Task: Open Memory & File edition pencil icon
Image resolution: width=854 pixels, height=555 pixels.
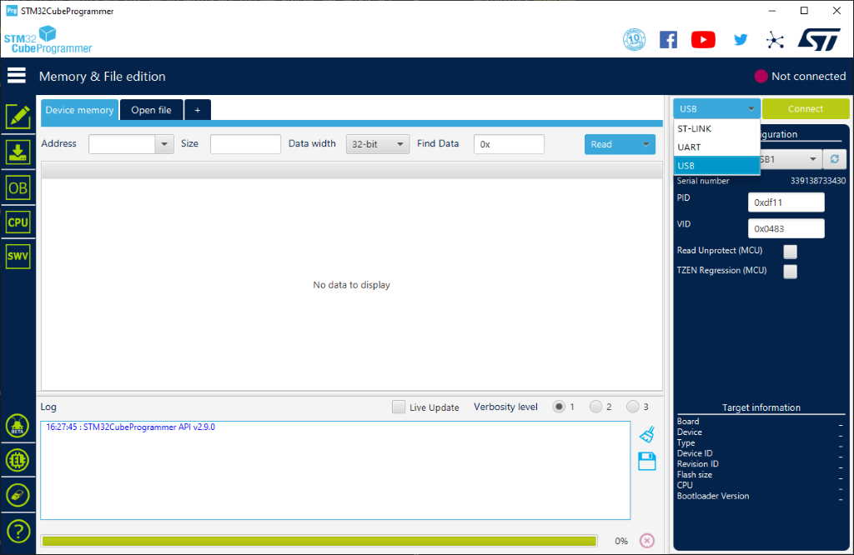Action: tap(18, 117)
